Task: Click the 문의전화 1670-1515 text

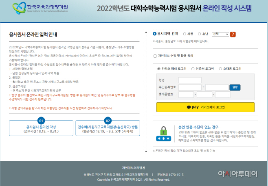Action: coord(170,175)
